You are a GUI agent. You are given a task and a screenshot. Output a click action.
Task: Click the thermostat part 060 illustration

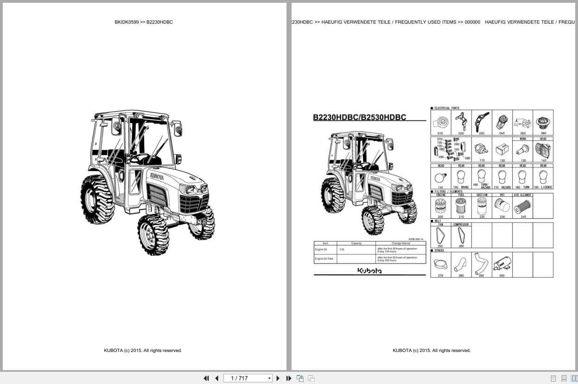click(x=543, y=122)
